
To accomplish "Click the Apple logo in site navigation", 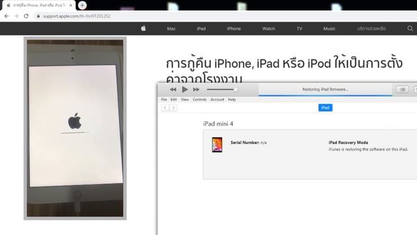I will point(143,28).
